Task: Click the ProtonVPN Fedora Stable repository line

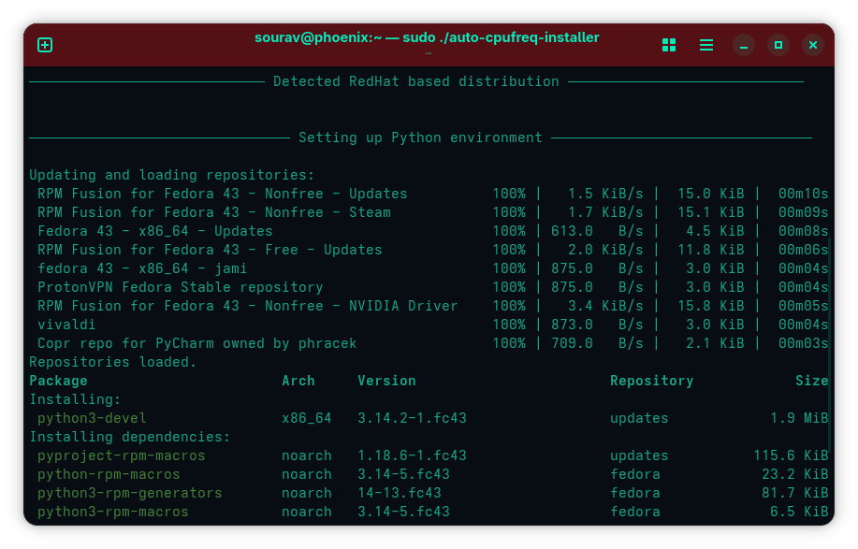Action: click(x=180, y=287)
